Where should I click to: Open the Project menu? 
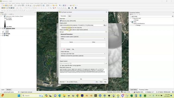pos(2,4)
